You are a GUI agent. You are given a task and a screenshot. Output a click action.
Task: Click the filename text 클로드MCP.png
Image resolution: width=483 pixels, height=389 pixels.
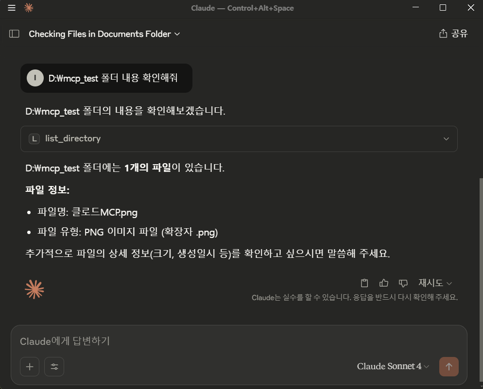[105, 212]
